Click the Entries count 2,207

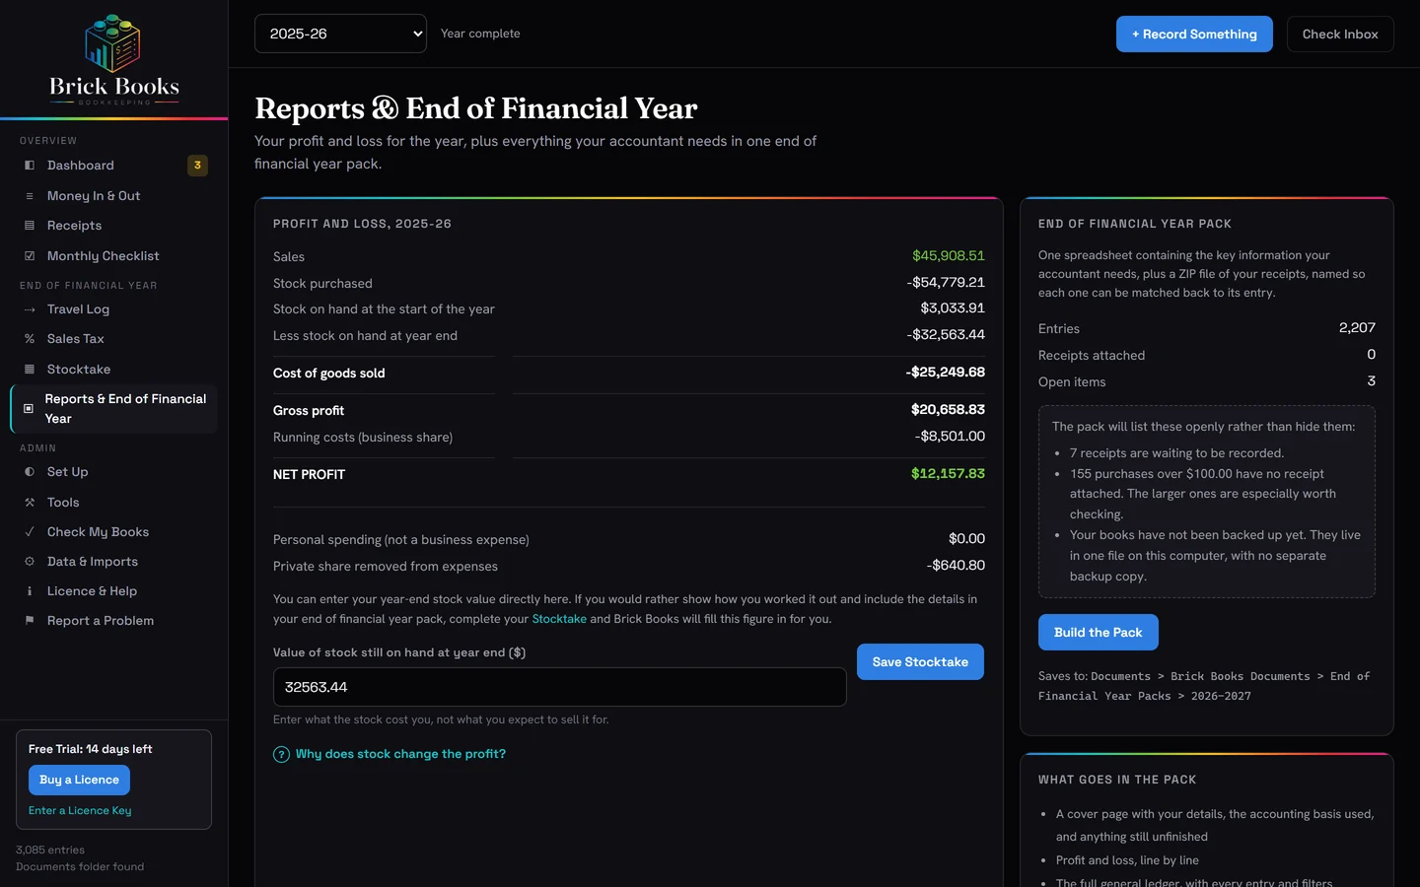pos(1357,328)
